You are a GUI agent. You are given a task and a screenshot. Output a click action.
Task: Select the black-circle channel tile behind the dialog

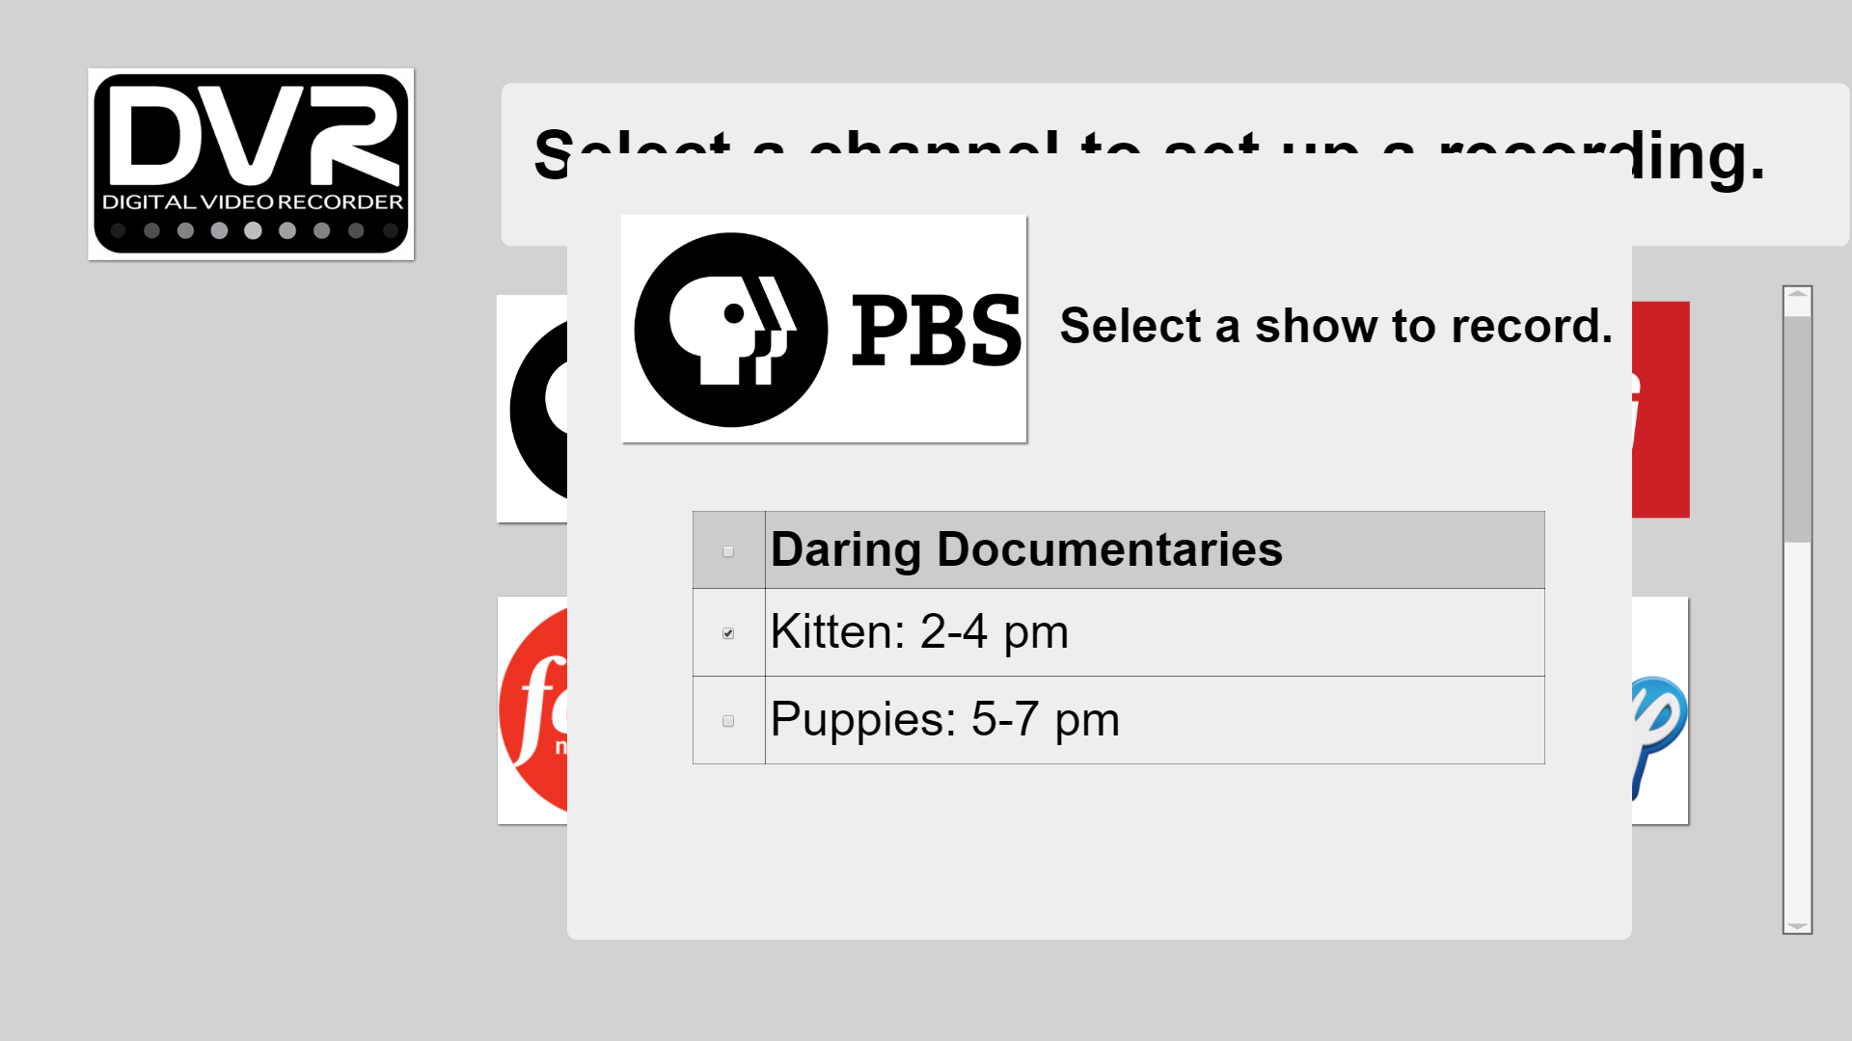pos(531,409)
